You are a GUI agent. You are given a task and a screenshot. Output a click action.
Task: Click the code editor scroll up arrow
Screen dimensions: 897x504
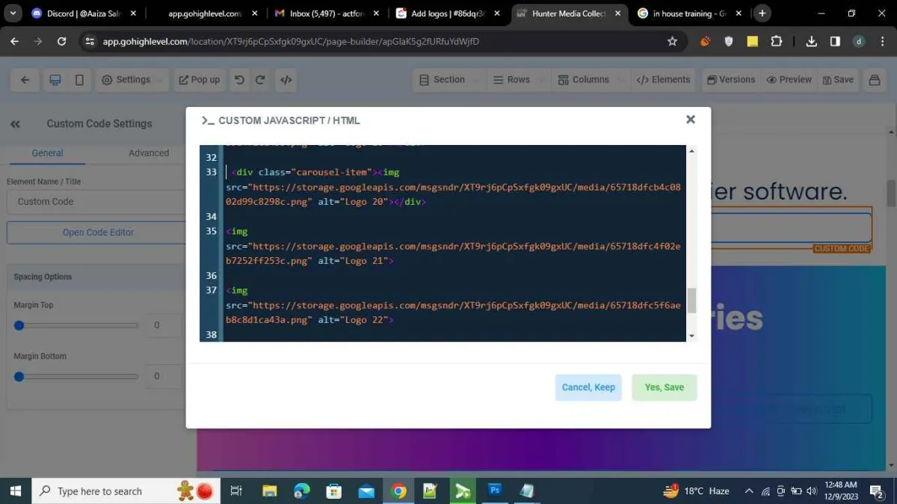pos(691,150)
